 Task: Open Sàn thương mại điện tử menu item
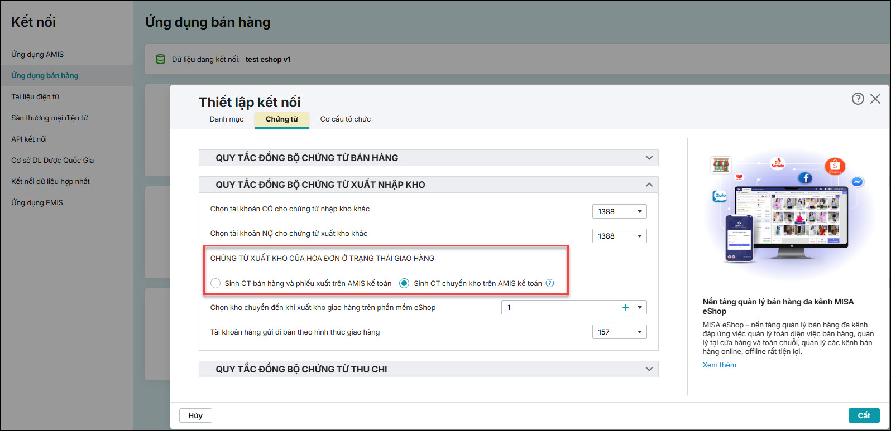click(66, 118)
